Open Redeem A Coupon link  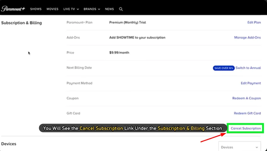[x=247, y=98]
